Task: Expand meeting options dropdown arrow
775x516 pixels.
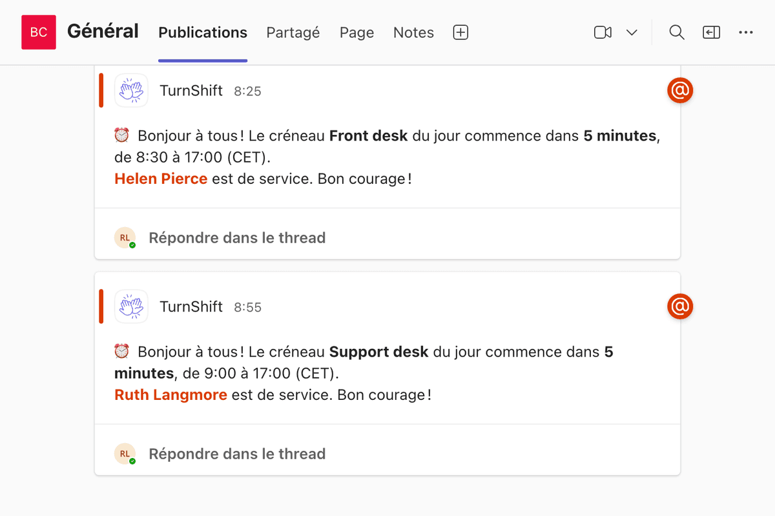Action: (x=632, y=32)
